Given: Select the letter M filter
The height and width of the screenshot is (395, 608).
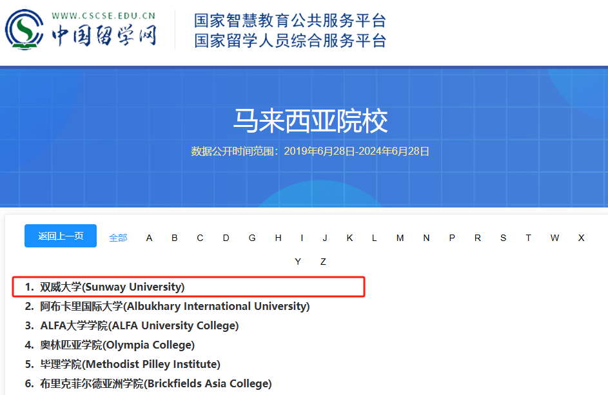Looking at the screenshot, I should click(x=400, y=237).
